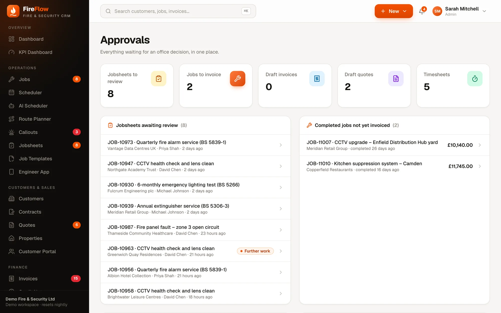Image resolution: width=501 pixels, height=313 pixels.
Task: Open JOB-10930 emergency lighting test row
Action: (x=195, y=188)
